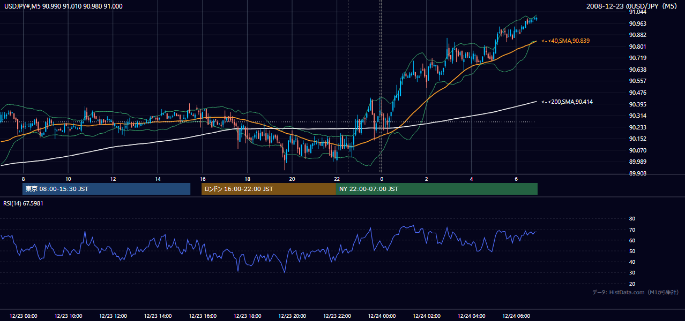Viewport: 685px width, 321px height.
Task: Click hour label 2 under the price chart
Action: 427,179
